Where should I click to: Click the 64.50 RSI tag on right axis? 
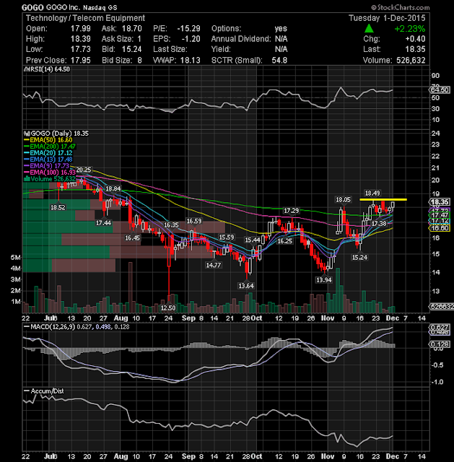[440, 90]
